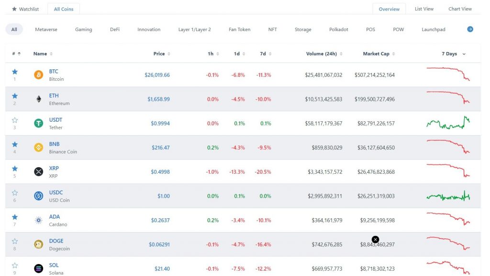Click the Dogecoin logo icon
The width and height of the screenshot is (490, 276).
point(38,244)
